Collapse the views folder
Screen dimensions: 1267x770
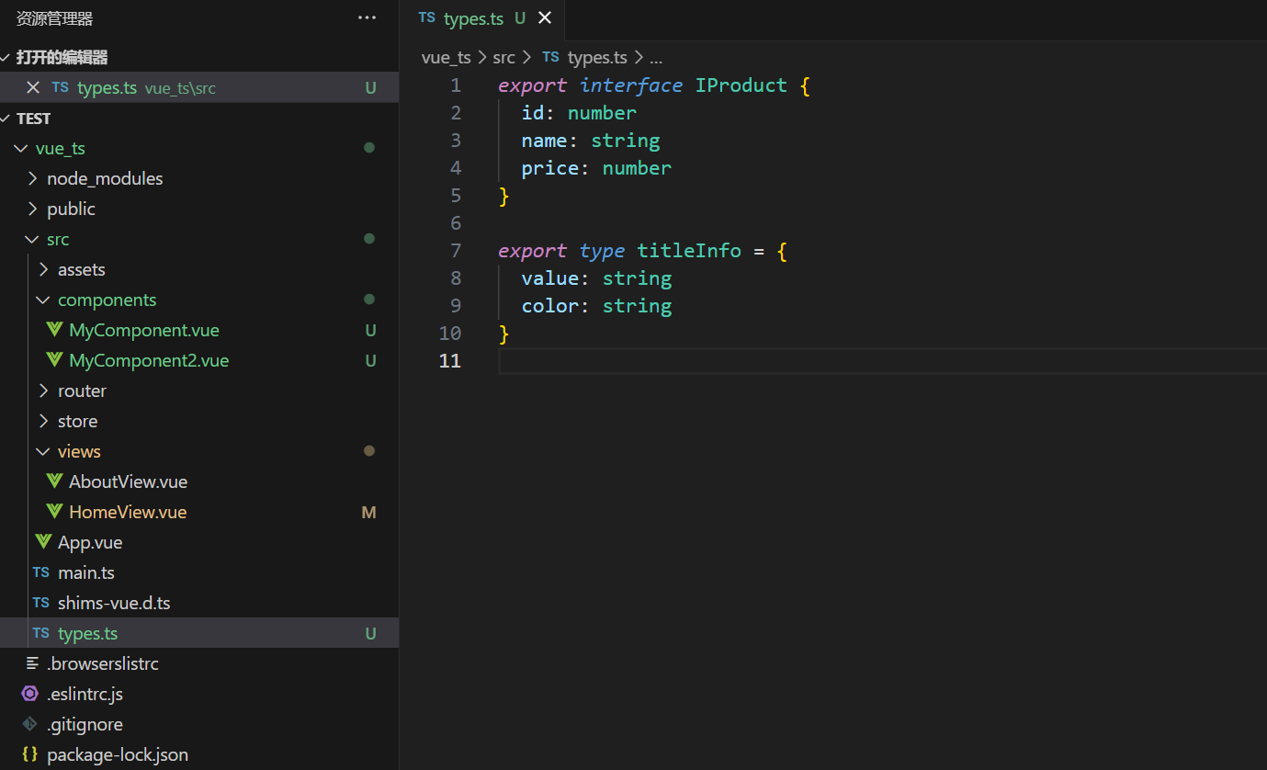pyautogui.click(x=44, y=451)
